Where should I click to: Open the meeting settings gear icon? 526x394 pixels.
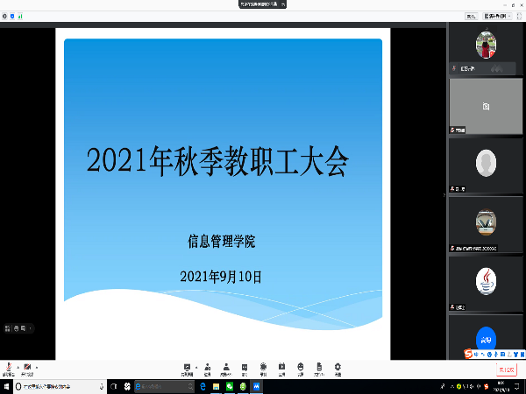[338, 368]
